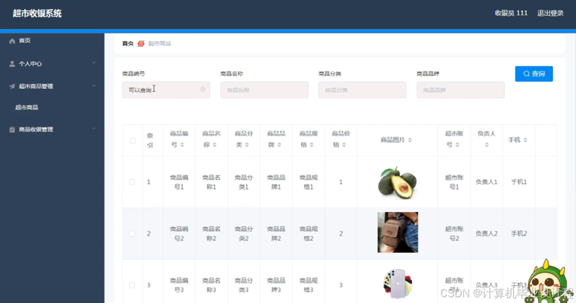The image size is (576, 303).
Task: Click the person icon beside 个人中心
Action: [12, 63]
